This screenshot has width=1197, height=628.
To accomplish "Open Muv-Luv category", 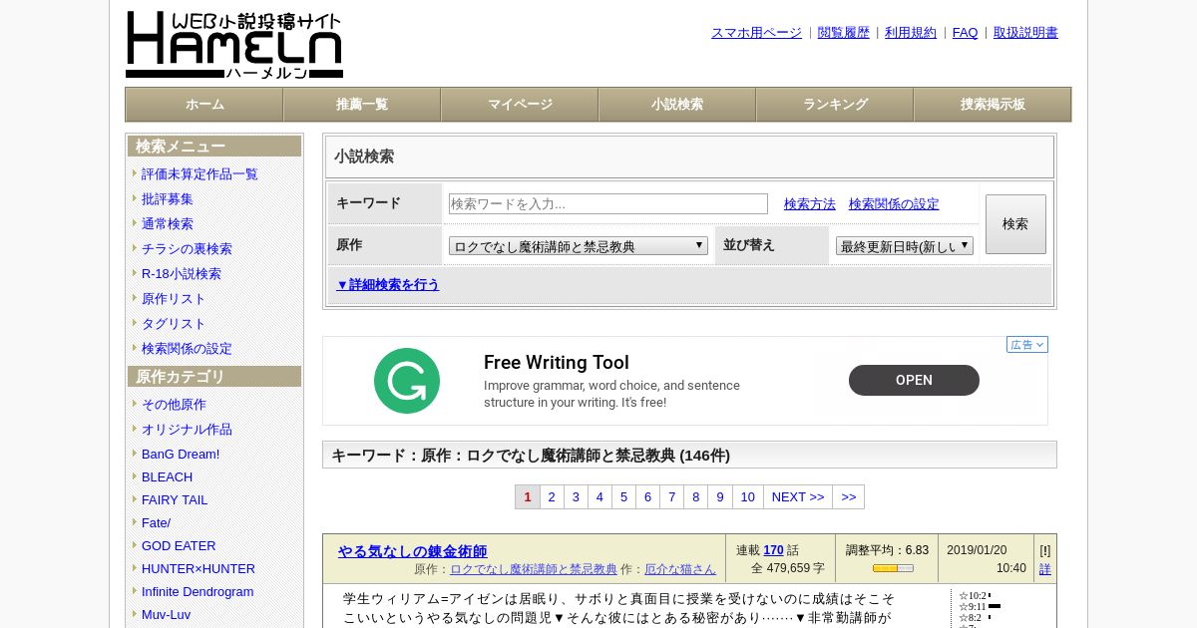I will coord(166,614).
